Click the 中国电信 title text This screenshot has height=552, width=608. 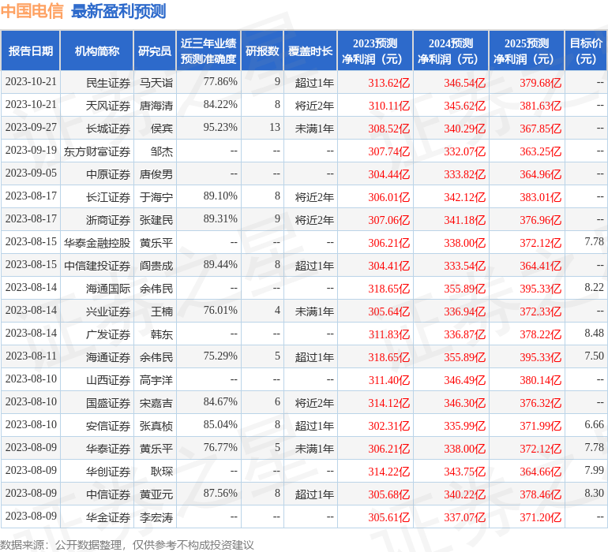tap(32, 11)
